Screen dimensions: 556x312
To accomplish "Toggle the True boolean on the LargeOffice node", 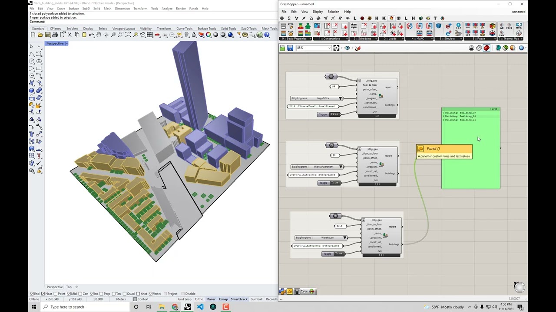I will pos(334,114).
